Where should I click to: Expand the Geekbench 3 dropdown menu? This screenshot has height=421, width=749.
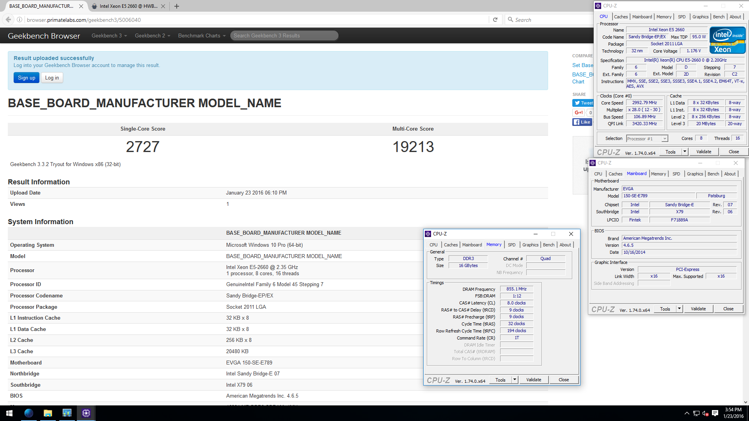click(x=109, y=35)
